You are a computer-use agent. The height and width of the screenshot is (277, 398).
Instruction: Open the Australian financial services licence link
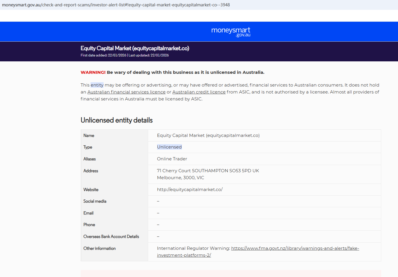pos(126,92)
